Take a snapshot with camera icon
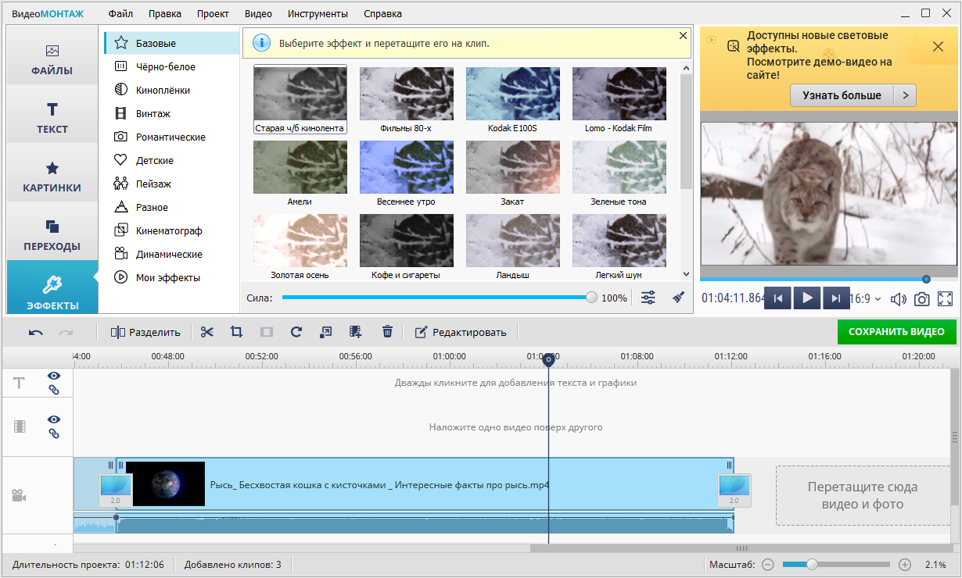 coord(922,298)
